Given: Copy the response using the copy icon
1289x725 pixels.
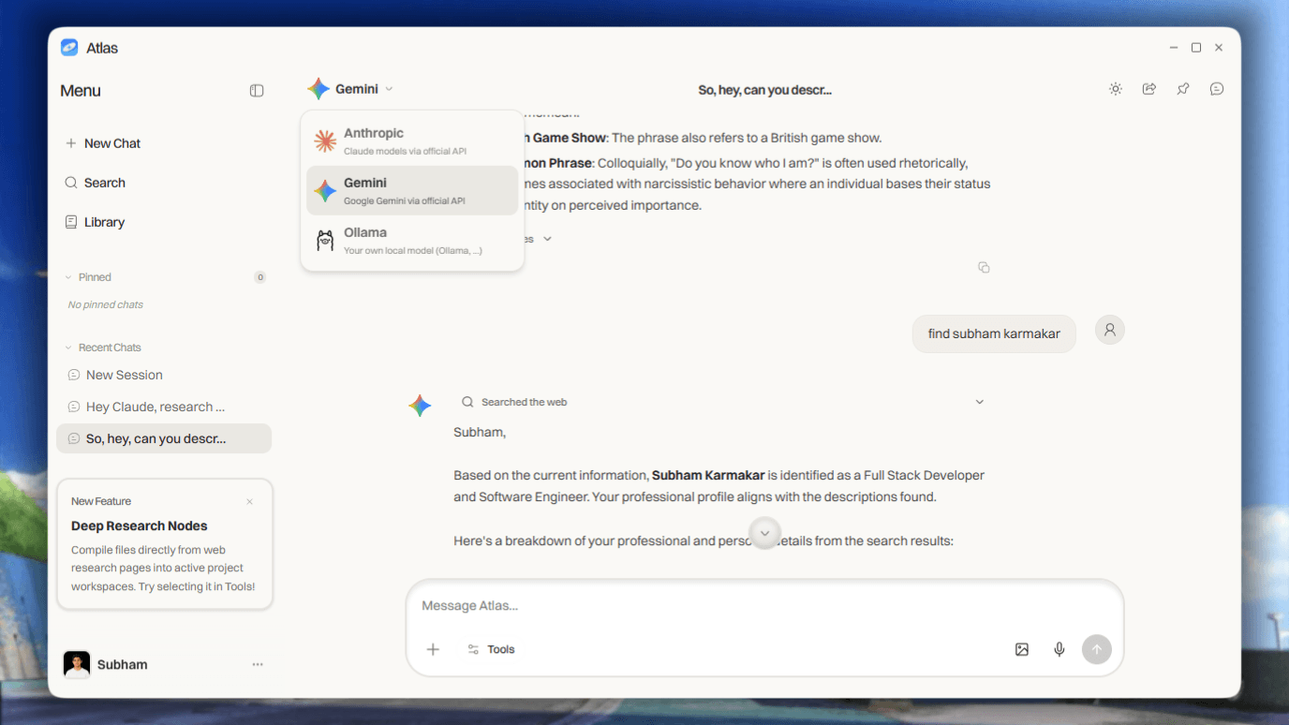Looking at the screenshot, I should pyautogui.click(x=984, y=268).
